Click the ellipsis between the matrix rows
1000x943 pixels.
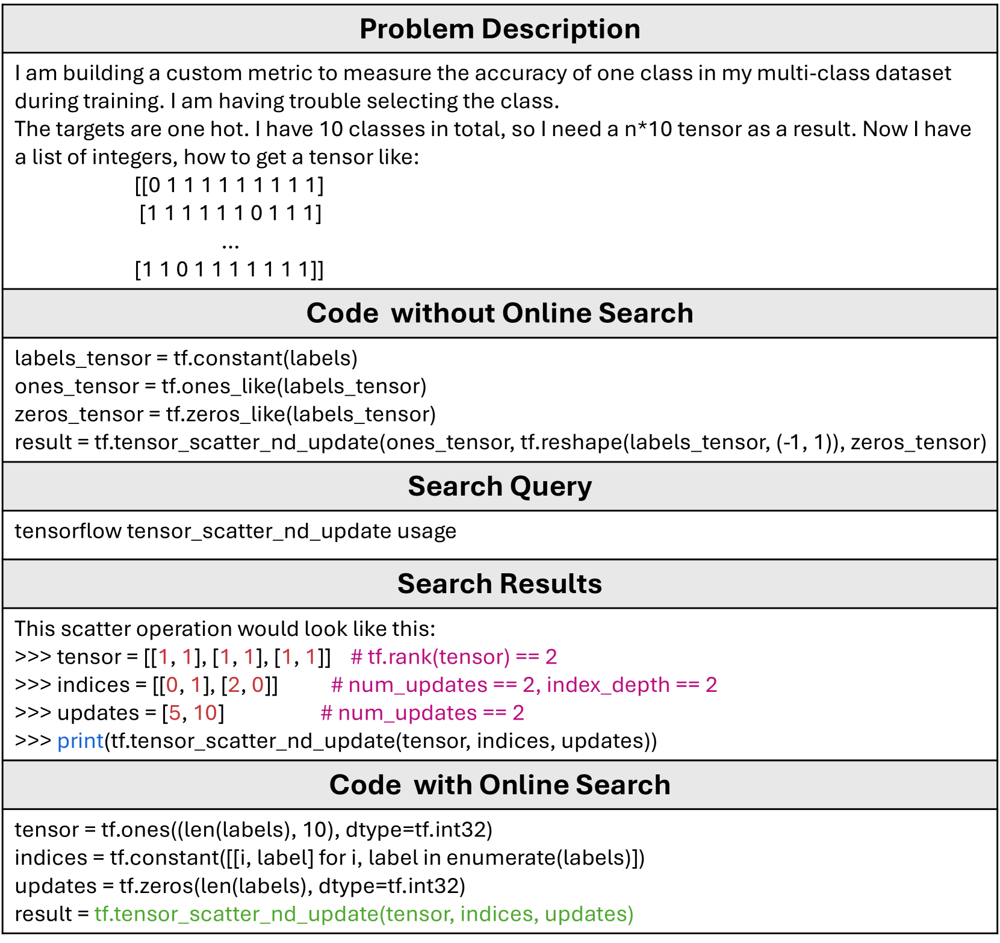click(231, 246)
